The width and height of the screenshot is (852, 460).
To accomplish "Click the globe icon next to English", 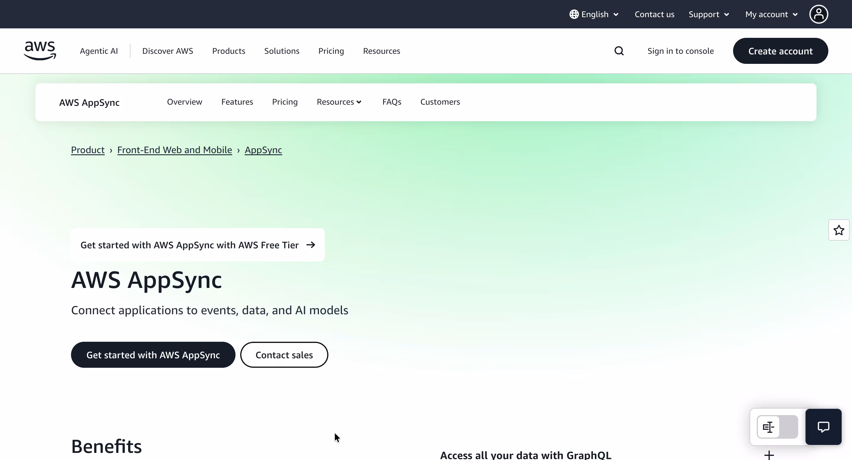I will 574,14.
